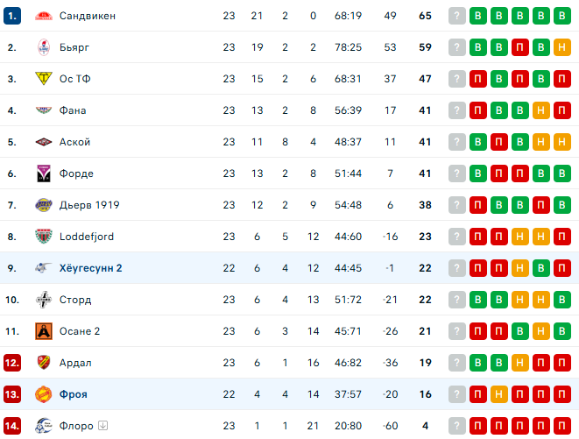This screenshot has width=579, height=439.
Task: Click the upcoming match '?' badge for Флоро
Action: pyautogui.click(x=456, y=426)
